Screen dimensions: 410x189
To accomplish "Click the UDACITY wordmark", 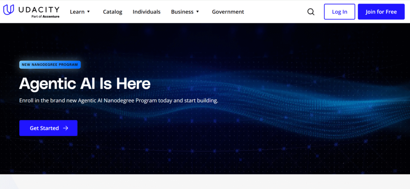I will (39, 10).
